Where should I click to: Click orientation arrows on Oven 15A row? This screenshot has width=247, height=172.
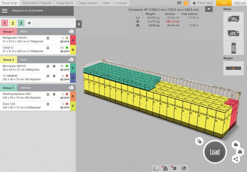coord(48,104)
